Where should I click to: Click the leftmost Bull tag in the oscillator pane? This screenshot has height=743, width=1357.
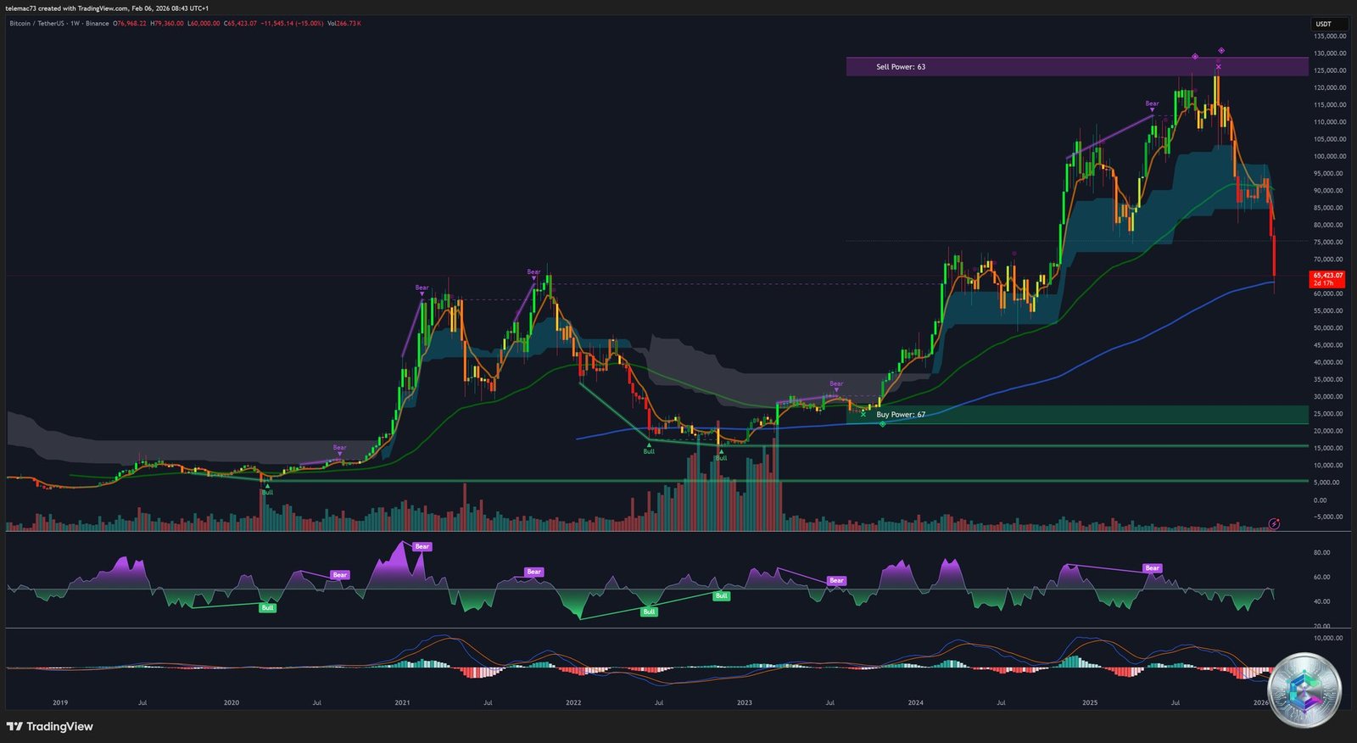tap(267, 608)
